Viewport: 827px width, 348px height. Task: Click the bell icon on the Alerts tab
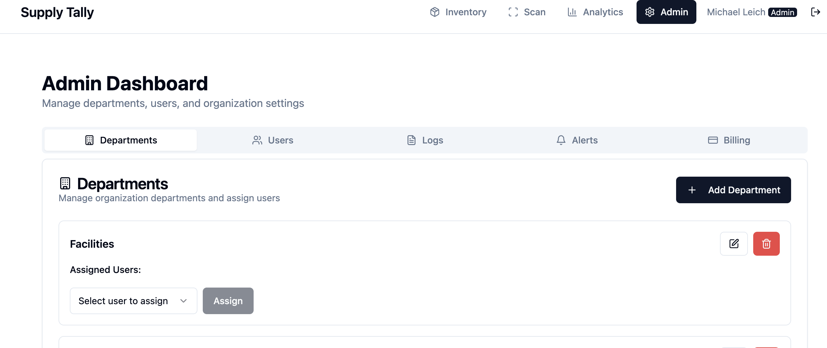[x=561, y=140]
